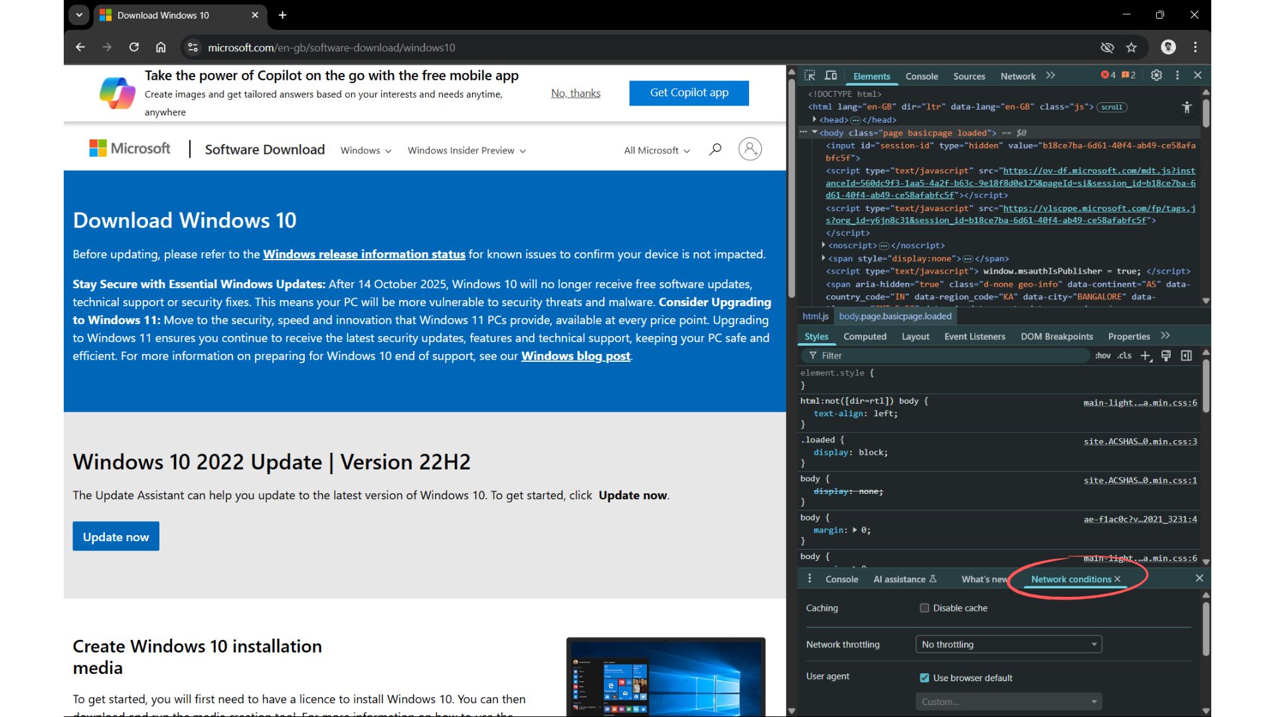Switch to the Console panel tab
Viewport: 1275px width, 717px height.
pos(922,76)
